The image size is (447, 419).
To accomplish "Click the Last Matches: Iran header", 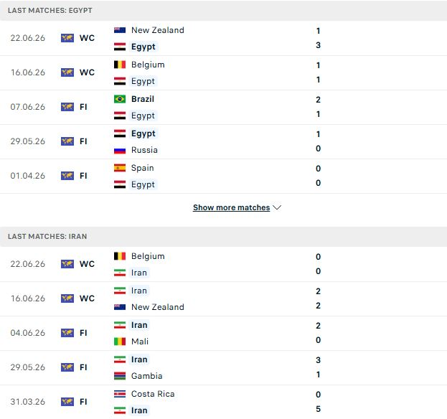I will tap(224, 237).
